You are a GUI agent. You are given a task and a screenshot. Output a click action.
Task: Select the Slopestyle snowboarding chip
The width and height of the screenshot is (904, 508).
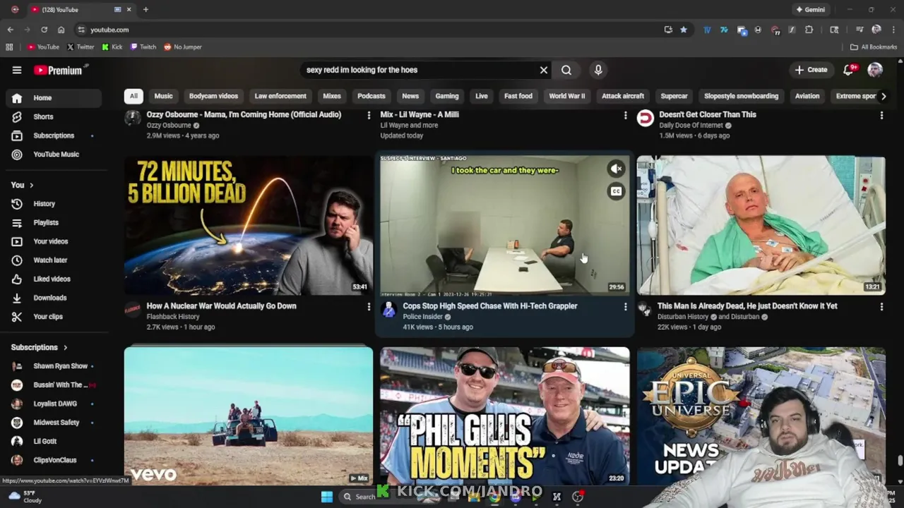741,96
